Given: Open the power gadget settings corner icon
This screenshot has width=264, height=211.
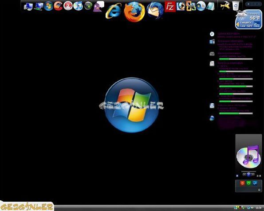Looking at the screenshot, I should coord(259,190).
